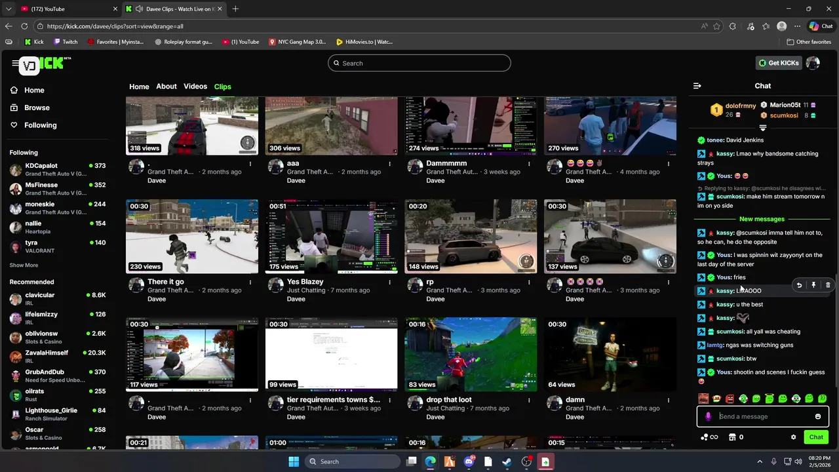
Task: Open Microsoft Edge taskbar icon
Action: (430, 462)
